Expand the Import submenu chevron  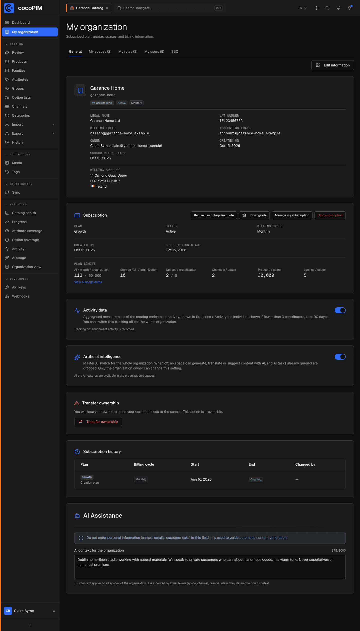(x=53, y=124)
